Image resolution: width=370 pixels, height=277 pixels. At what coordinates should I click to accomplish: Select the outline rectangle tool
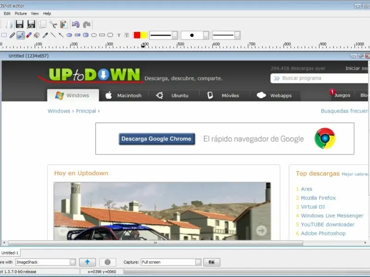102,35
